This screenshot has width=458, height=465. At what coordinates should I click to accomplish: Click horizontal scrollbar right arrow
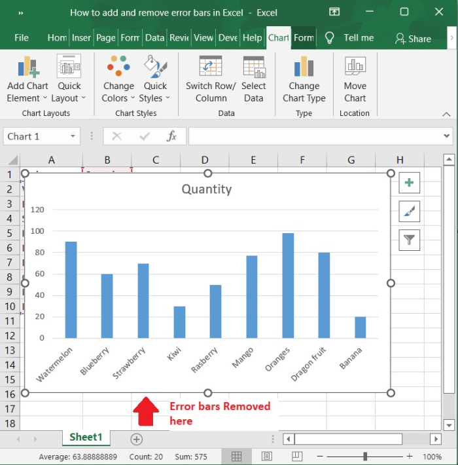pyautogui.click(x=436, y=439)
